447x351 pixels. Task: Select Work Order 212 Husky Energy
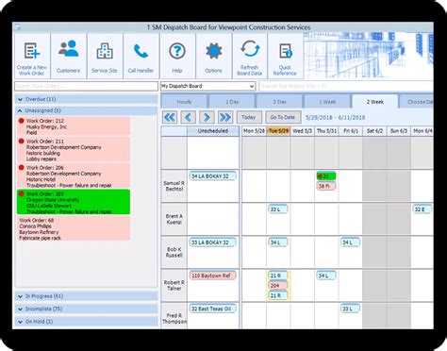(74, 126)
